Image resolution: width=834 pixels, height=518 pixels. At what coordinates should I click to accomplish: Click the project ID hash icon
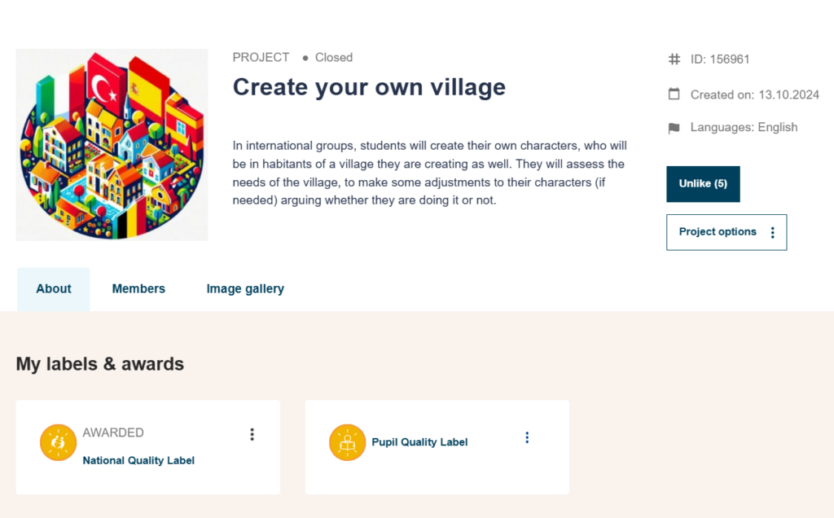click(x=674, y=59)
